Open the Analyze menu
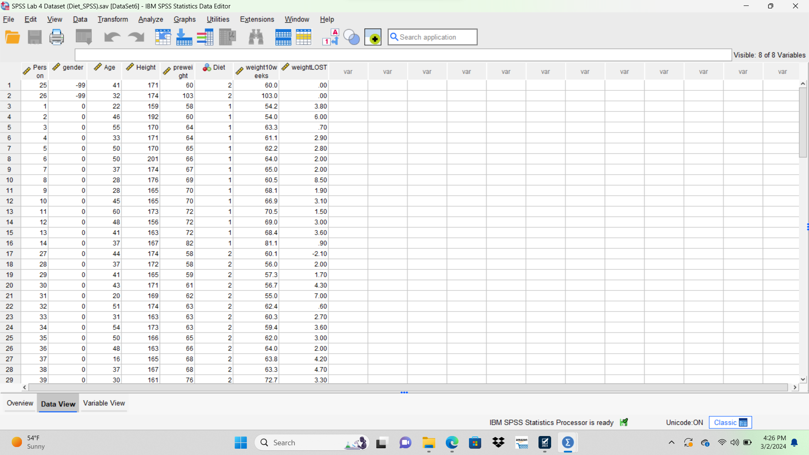 pos(150,19)
